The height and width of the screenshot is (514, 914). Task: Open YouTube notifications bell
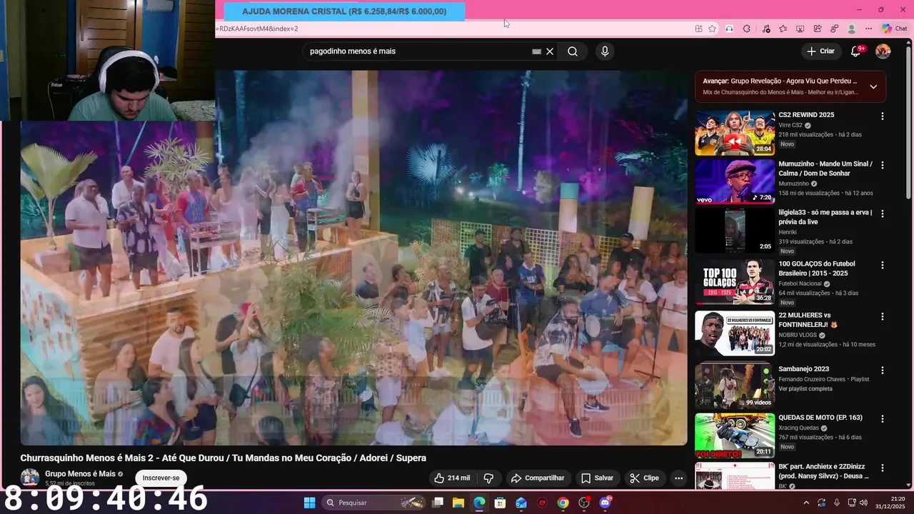856,51
